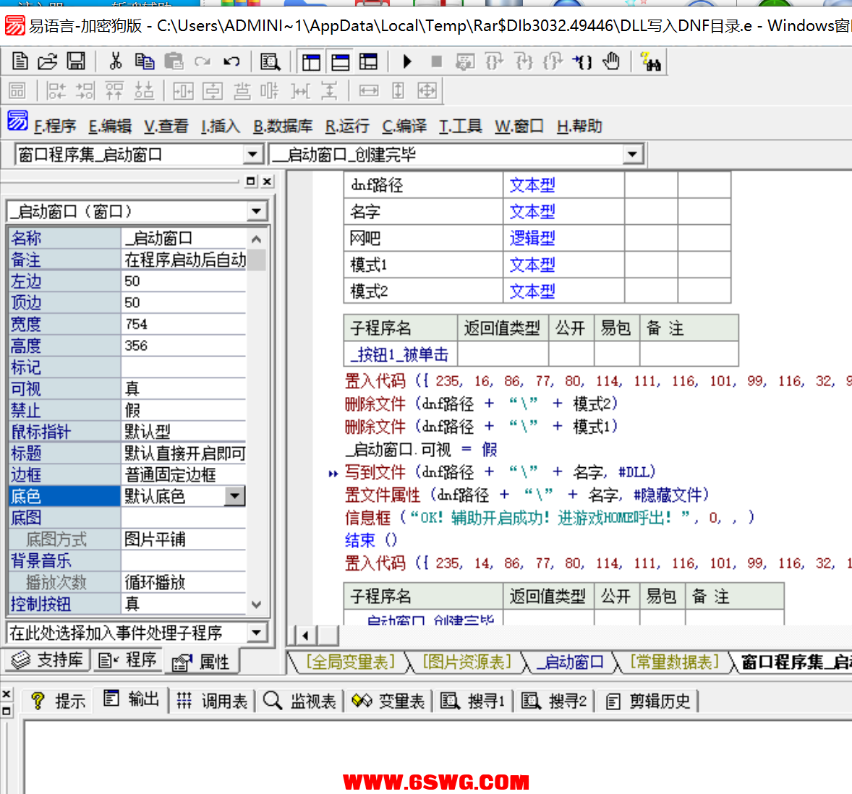Click the hand breakpoint icon
852x794 pixels.
pyautogui.click(x=611, y=61)
